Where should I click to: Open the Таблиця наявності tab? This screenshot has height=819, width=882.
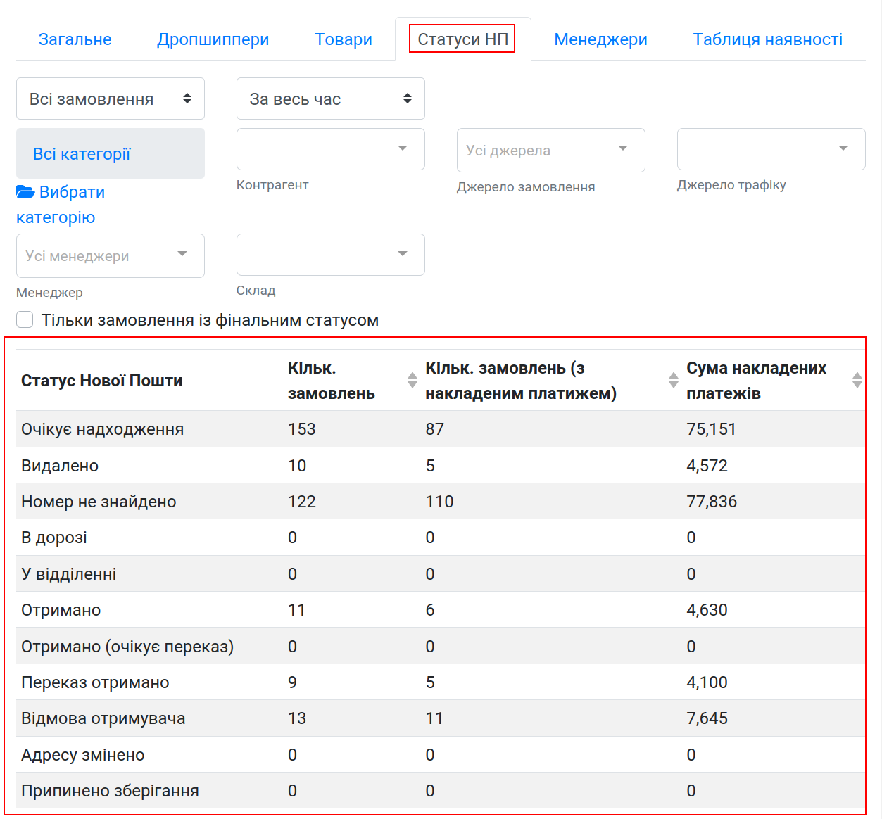(767, 39)
